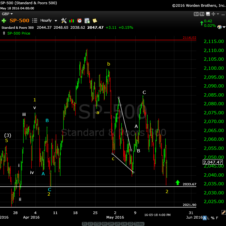
Task: Open the T dropdown button
Action: [202, 14]
